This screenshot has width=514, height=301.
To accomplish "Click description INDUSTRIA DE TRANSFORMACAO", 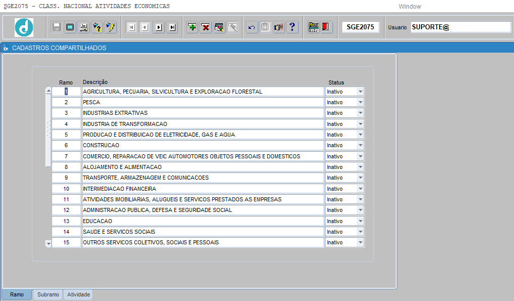I will coord(203,124).
